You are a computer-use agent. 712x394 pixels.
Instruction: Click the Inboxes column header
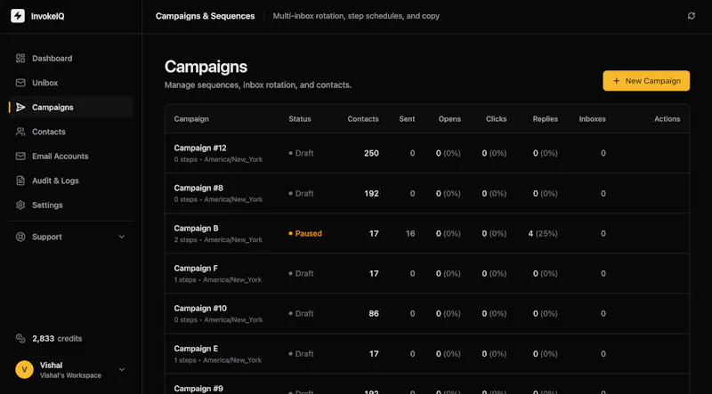592,119
